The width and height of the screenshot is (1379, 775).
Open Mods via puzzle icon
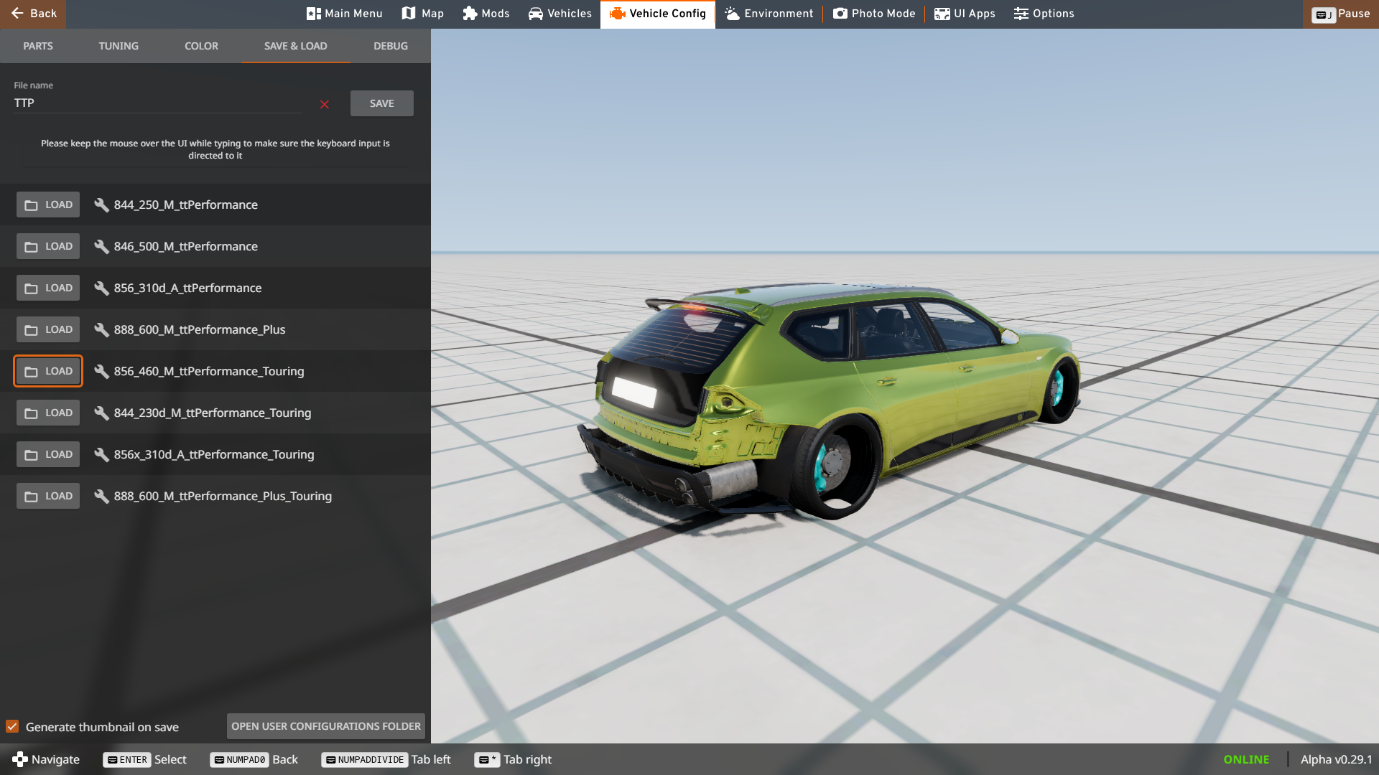click(470, 14)
